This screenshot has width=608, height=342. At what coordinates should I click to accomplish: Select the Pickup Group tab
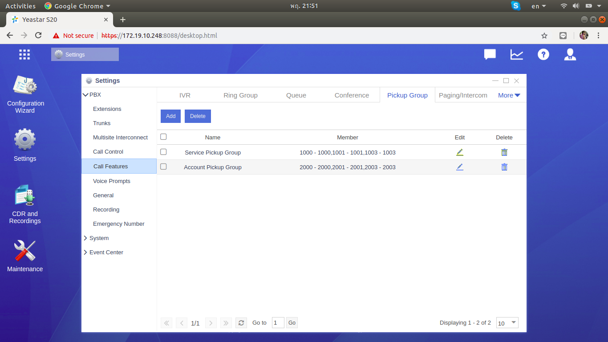(x=407, y=95)
